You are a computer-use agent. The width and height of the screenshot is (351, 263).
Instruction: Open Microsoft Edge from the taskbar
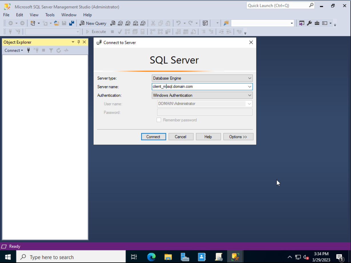click(x=151, y=257)
